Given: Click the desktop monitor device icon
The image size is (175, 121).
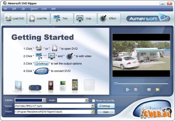Looking at the screenshot, I should pos(18,86).
